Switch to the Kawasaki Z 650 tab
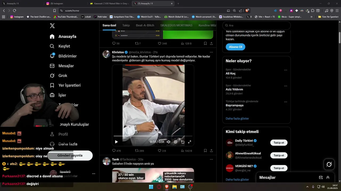The width and height of the screenshot is (341, 191). click(109, 3)
